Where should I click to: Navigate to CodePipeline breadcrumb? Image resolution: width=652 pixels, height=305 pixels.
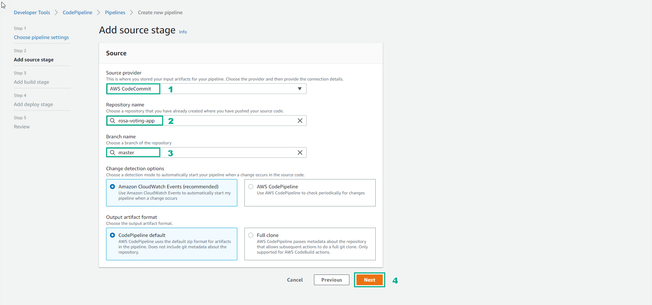coord(77,12)
